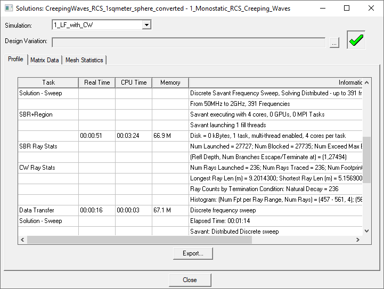This screenshot has height=289, width=384.
Task: Click the Real Time column header
Action: (97, 82)
